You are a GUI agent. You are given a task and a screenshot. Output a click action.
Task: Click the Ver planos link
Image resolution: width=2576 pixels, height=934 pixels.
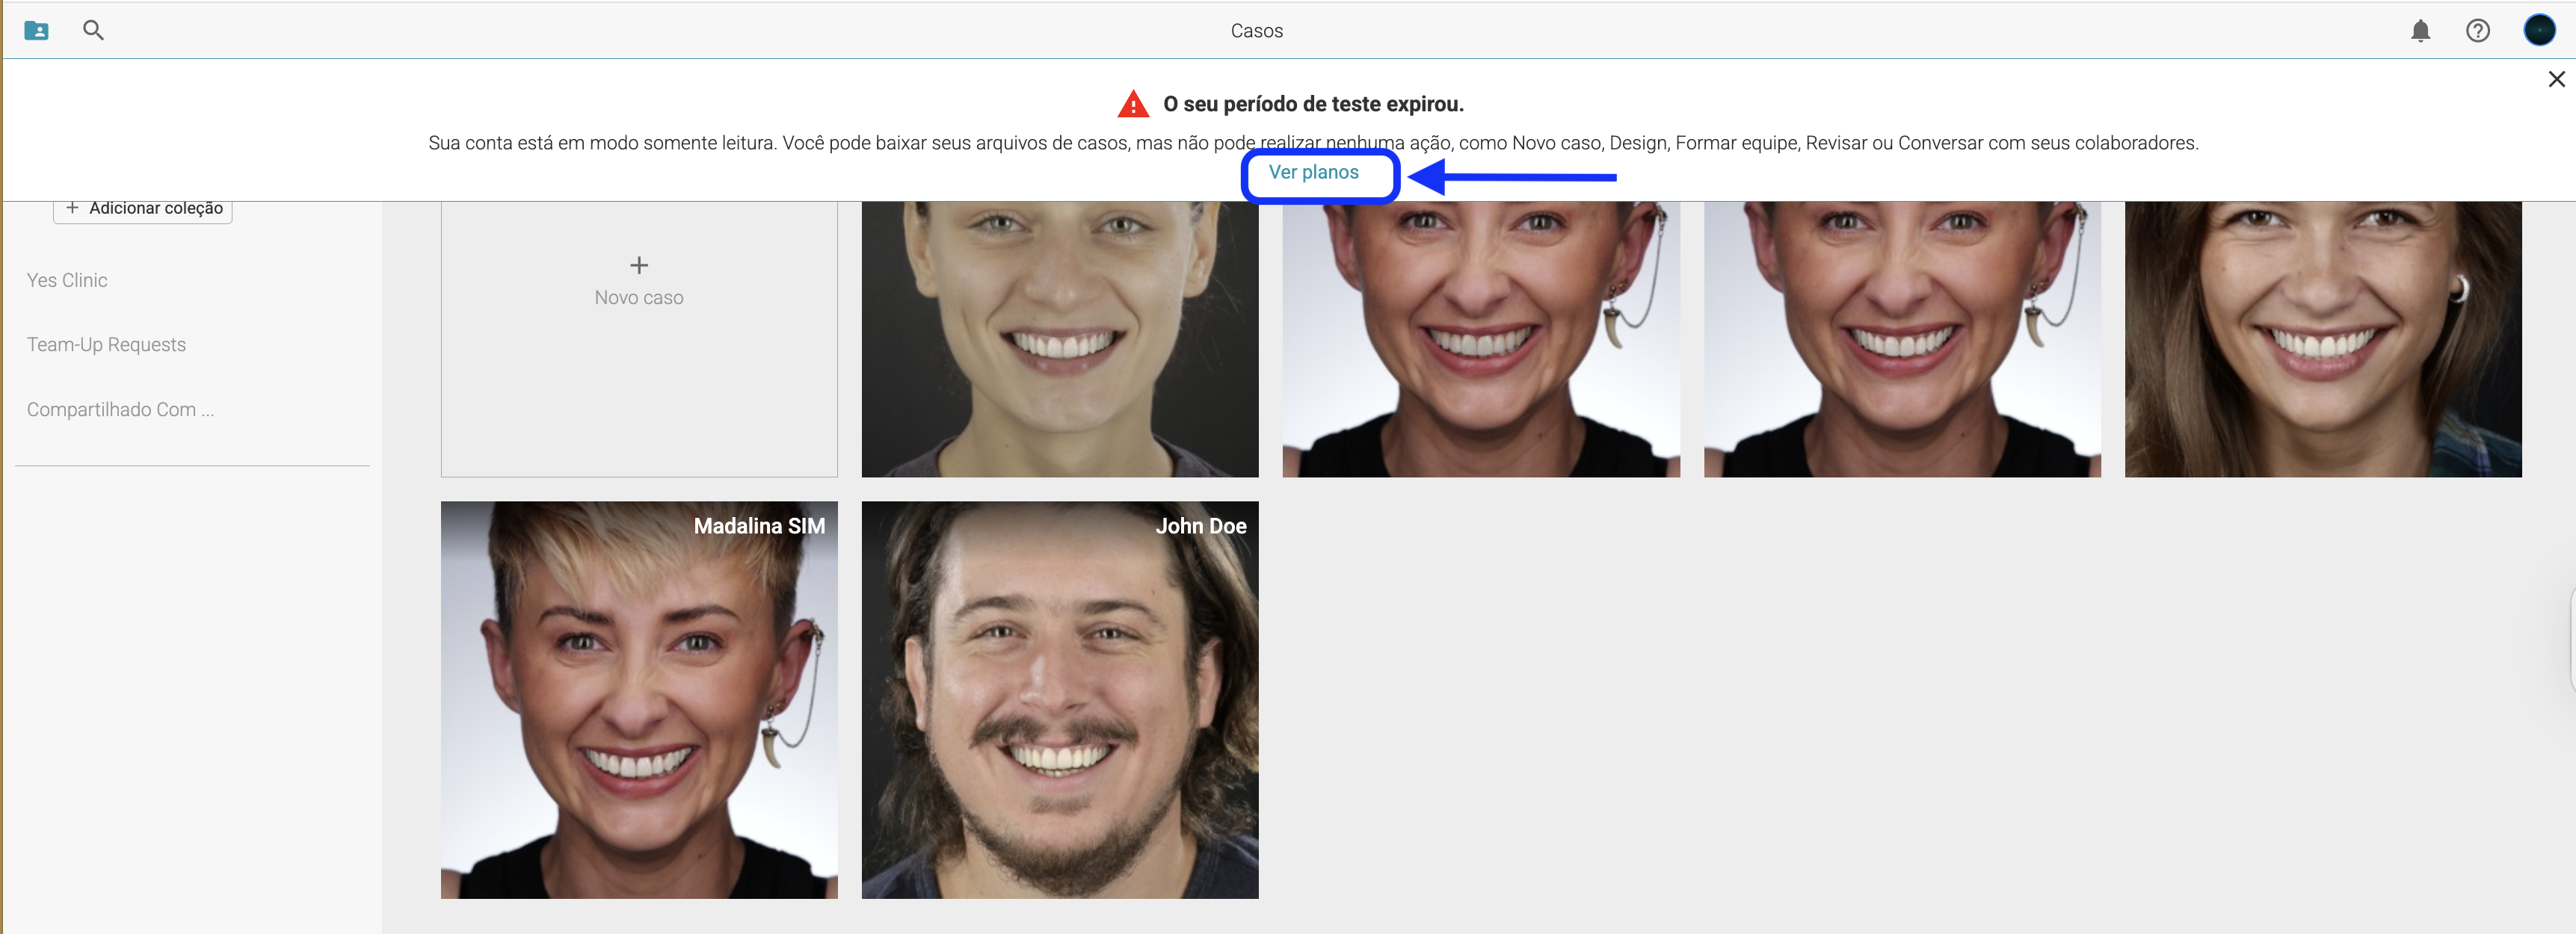1313,173
